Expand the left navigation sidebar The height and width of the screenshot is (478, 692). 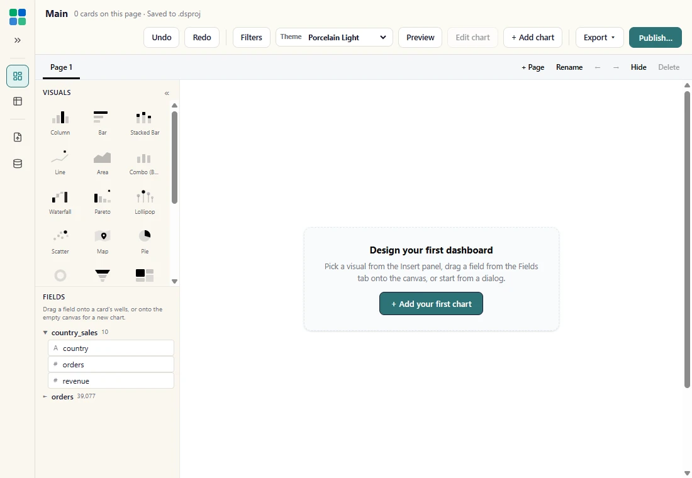point(18,40)
